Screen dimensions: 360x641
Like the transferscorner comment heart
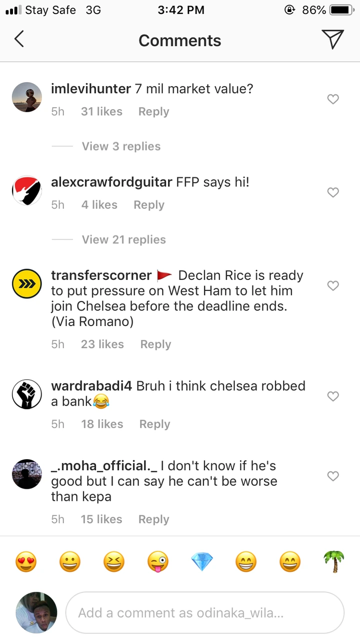[x=333, y=285]
